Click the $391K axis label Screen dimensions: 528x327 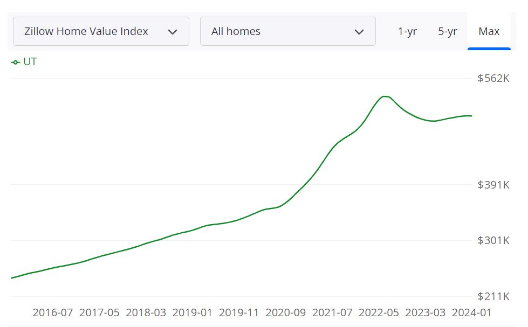point(493,185)
